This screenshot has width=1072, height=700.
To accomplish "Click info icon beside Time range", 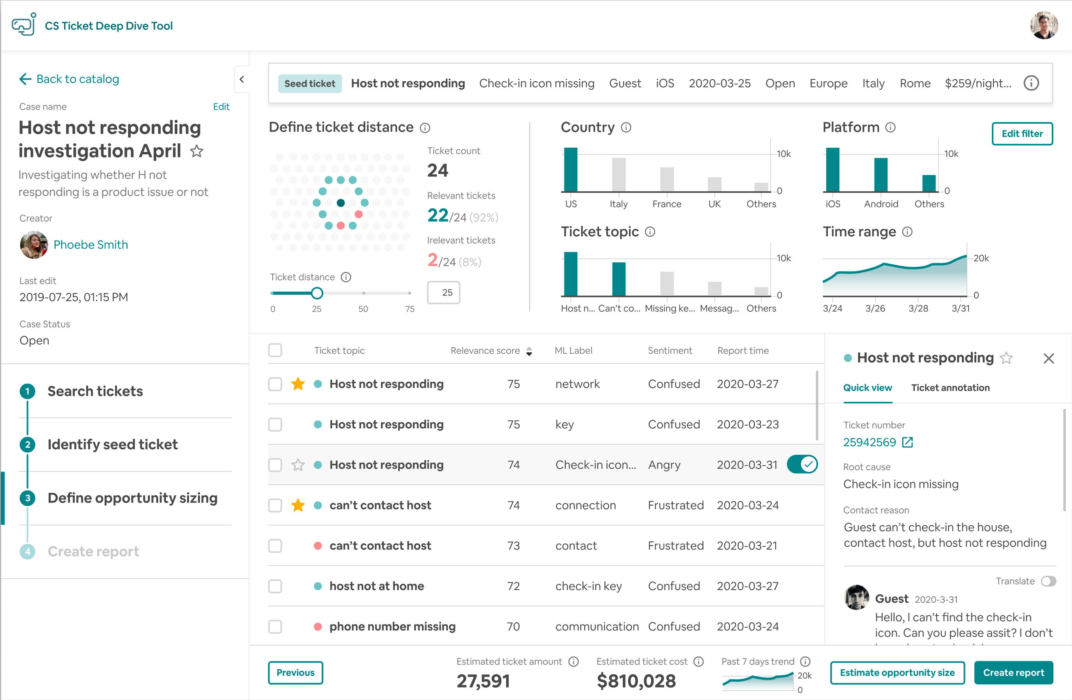I will point(907,232).
